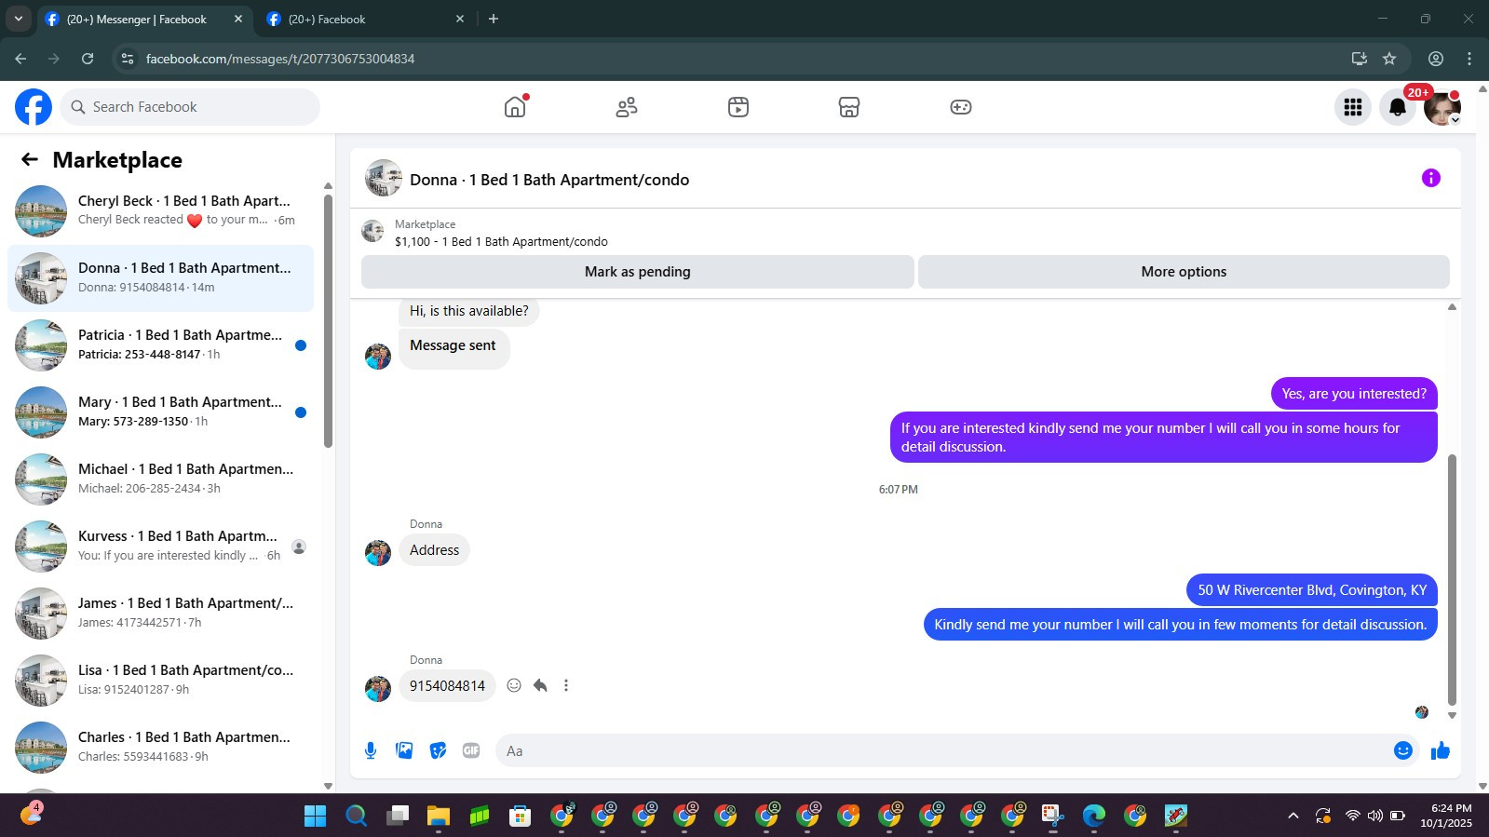Click the chat messages scrollbar thumb
Screen dimensions: 1489x837
(x=1452, y=579)
